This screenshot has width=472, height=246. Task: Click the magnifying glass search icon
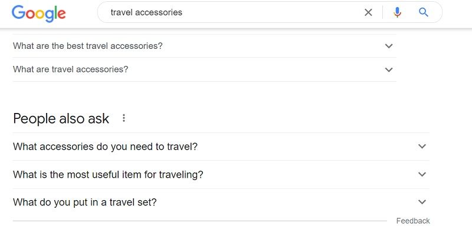[423, 12]
